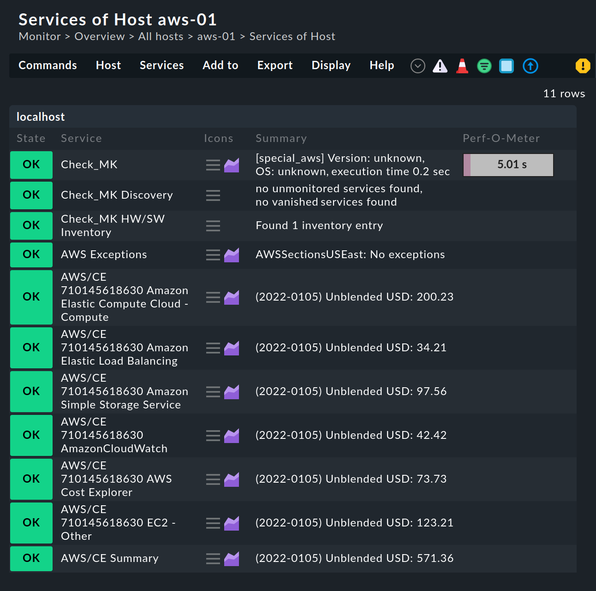This screenshot has width=596, height=591.
Task: Open action menu for AWS Exceptions
Action: point(213,255)
